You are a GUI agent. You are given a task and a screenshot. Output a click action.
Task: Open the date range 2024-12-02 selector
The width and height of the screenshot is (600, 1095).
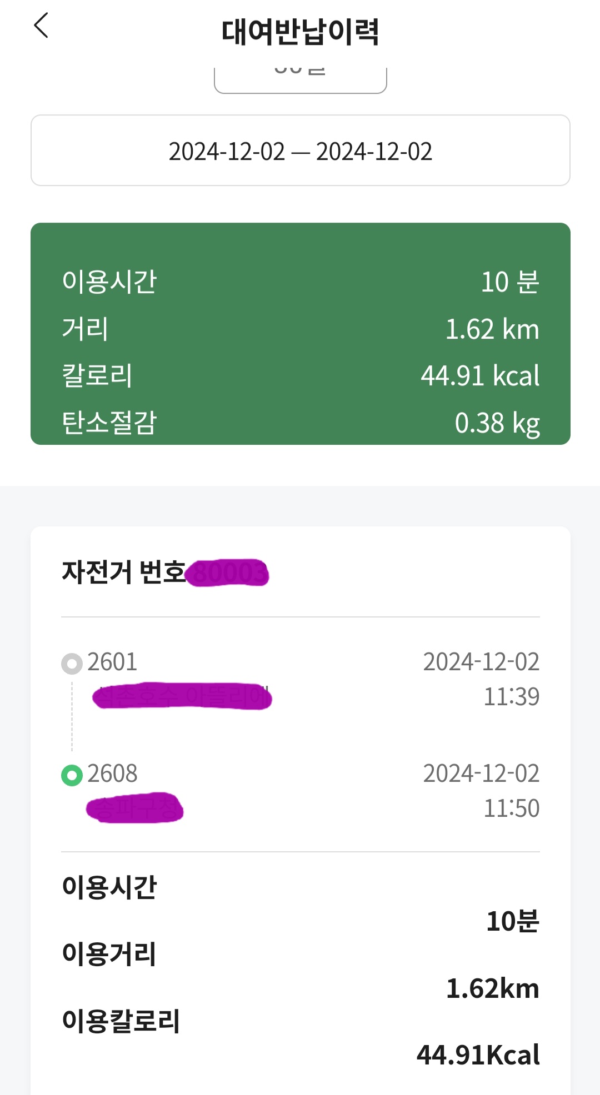[x=300, y=151]
